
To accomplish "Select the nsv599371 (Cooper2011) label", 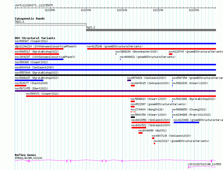I will (x=42, y=94).
